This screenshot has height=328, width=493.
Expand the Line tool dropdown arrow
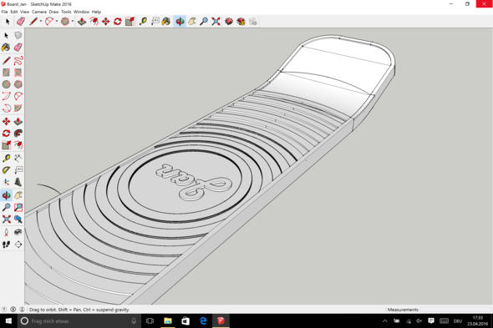tap(41, 22)
